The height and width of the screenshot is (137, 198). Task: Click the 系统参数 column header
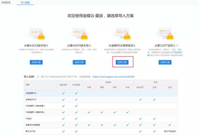point(76,85)
